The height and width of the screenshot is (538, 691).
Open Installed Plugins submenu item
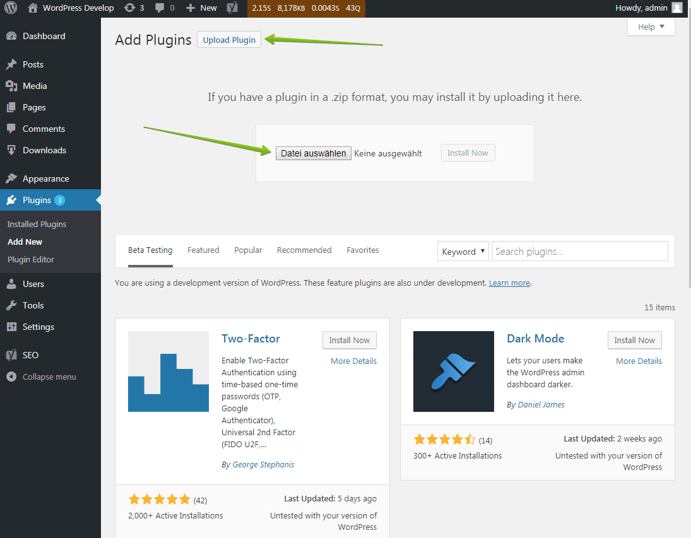click(37, 225)
